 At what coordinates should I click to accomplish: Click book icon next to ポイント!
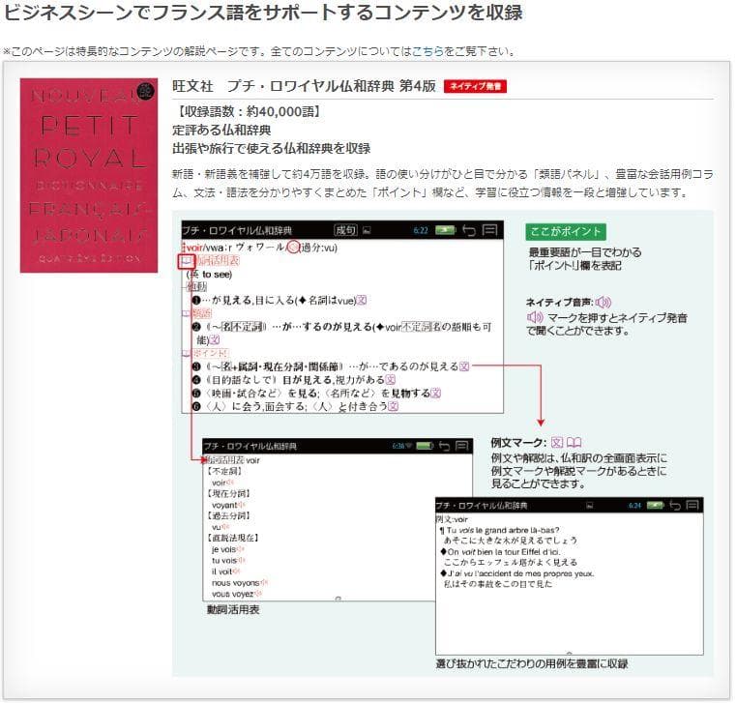pyautogui.click(x=187, y=353)
